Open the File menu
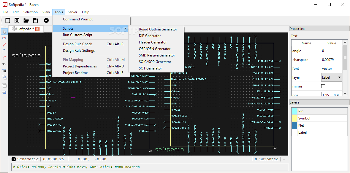The image size is (350, 173). pyautogui.click(x=5, y=12)
